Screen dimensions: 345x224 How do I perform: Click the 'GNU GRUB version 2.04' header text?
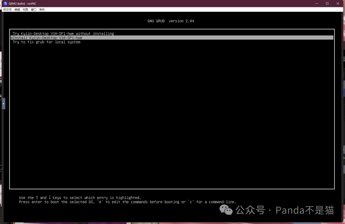coord(171,21)
